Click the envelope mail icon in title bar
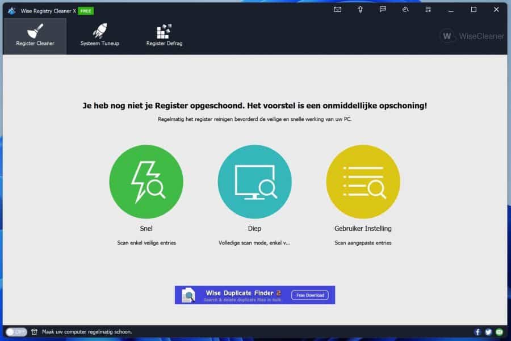The width and height of the screenshot is (511, 341). (338, 10)
